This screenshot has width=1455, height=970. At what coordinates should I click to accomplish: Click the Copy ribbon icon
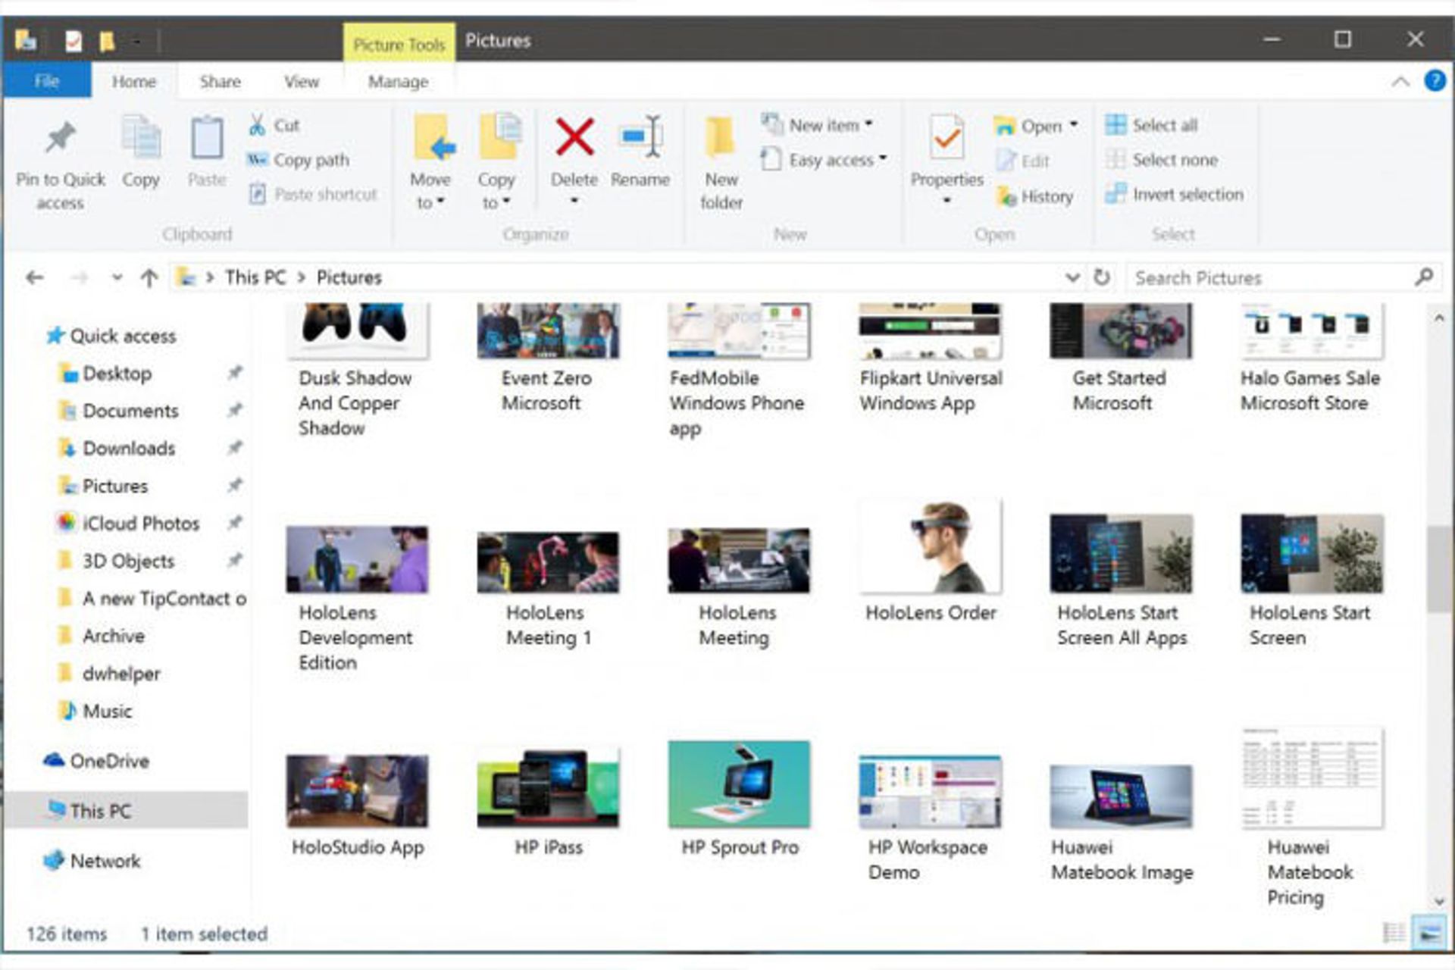point(141,136)
